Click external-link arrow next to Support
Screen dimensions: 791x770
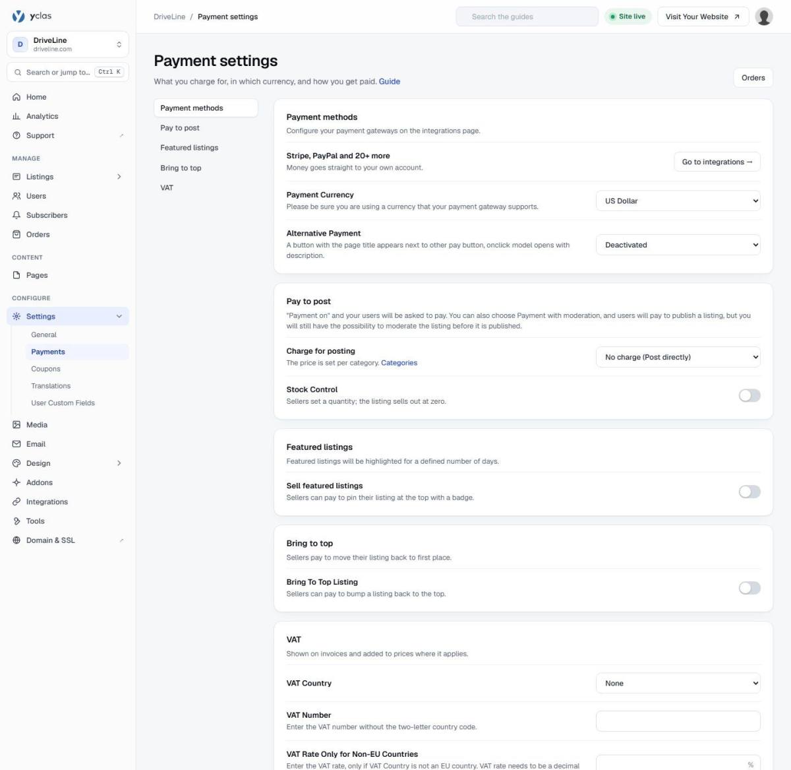coord(121,135)
